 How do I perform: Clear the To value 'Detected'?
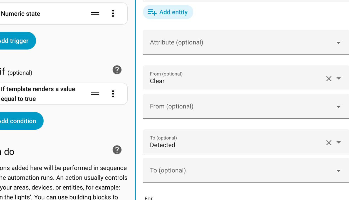pos(329,142)
